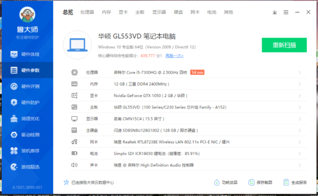Switch to the 网卡 tab

coord(195,12)
